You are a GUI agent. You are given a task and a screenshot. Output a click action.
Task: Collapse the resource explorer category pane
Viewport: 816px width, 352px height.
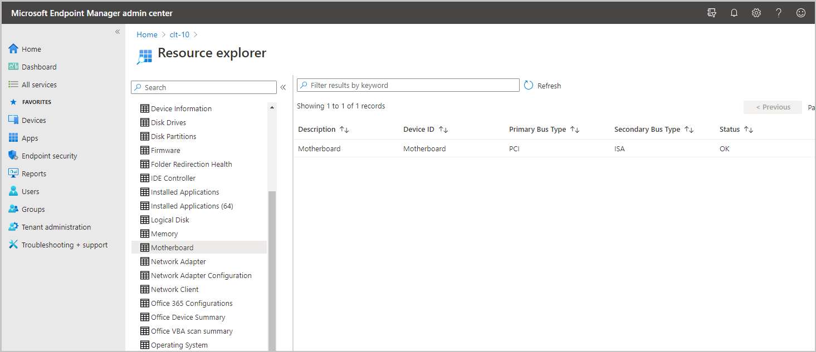tap(283, 87)
